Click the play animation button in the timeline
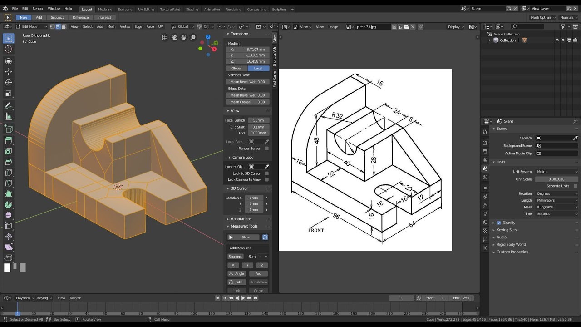 click(x=243, y=298)
